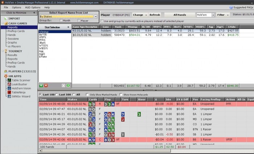Check Only Show Marked Hands
254x154 pixels.
click(x=87, y=94)
